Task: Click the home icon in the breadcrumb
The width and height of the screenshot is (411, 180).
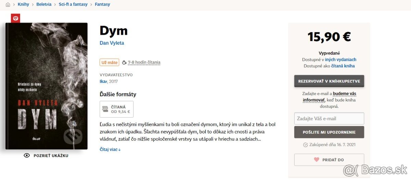Action: (x=8, y=4)
